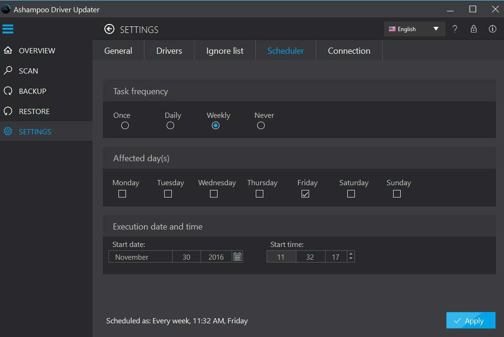The image size is (504, 337).
Task: Check the Tuesday checkbox
Action: (x=168, y=194)
